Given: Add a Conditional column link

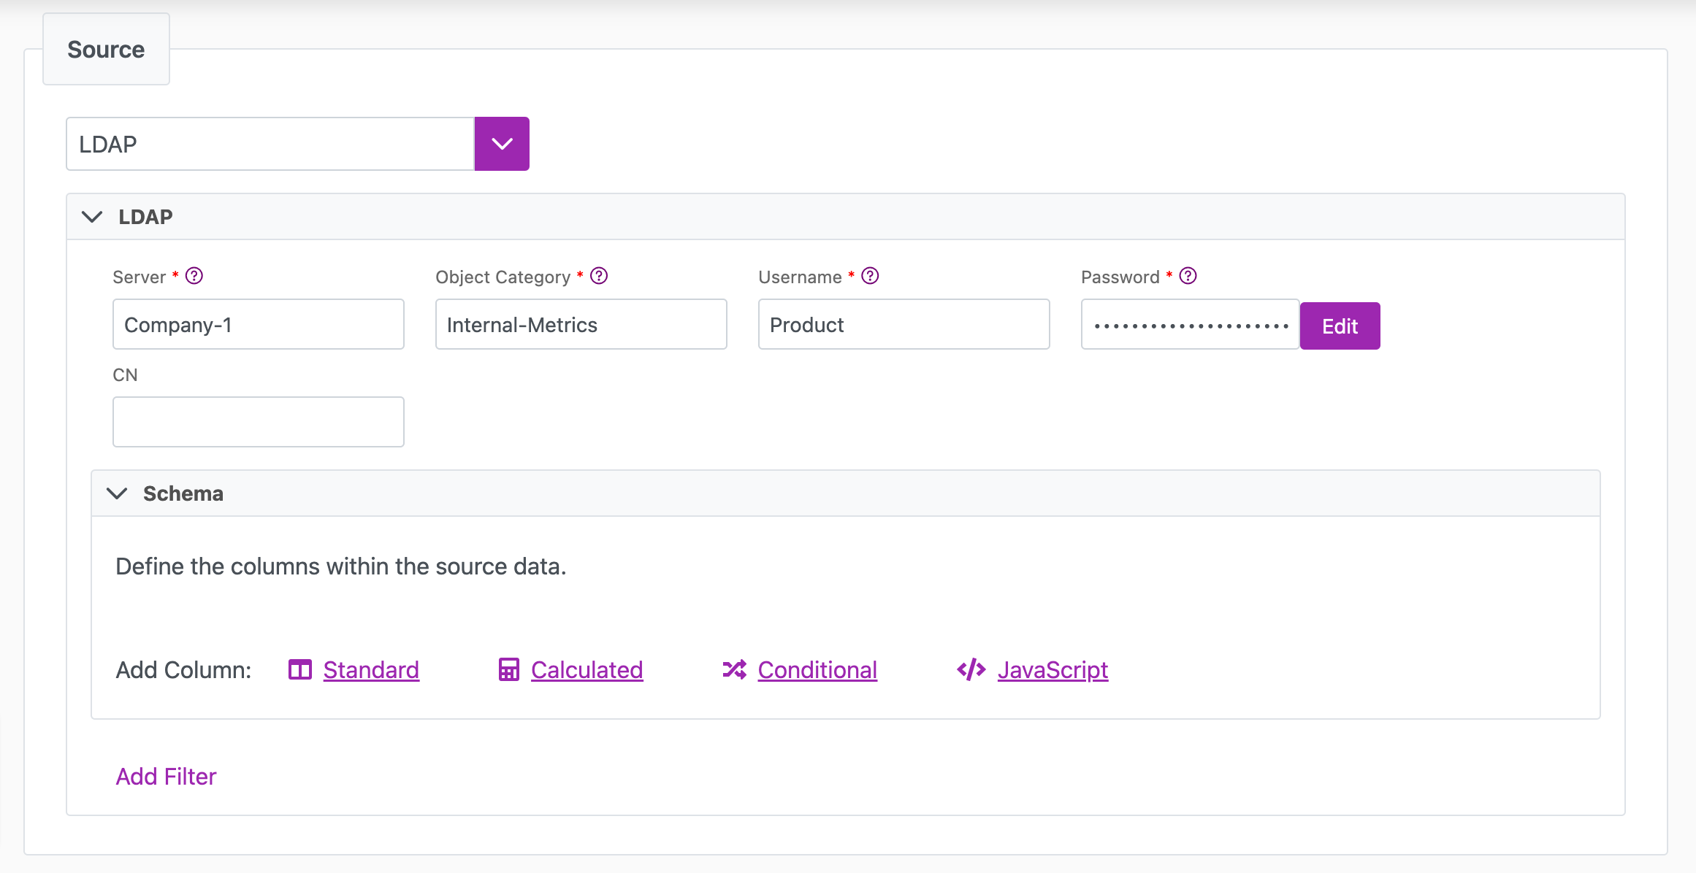Looking at the screenshot, I should click(x=818, y=670).
